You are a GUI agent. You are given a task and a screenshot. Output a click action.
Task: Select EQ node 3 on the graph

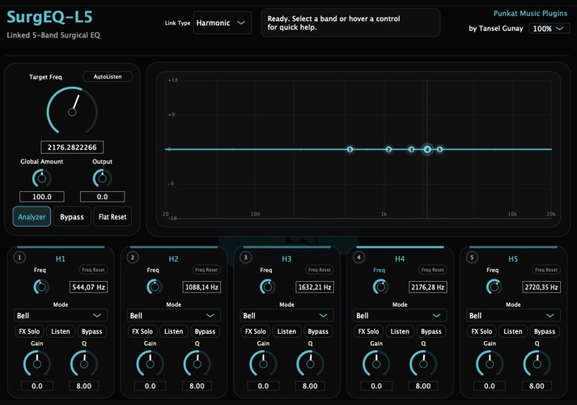(x=411, y=150)
